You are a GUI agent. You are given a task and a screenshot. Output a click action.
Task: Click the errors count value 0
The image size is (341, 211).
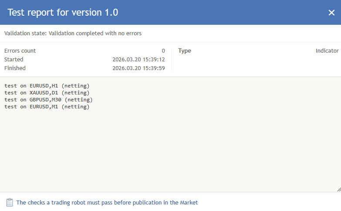tap(163, 51)
